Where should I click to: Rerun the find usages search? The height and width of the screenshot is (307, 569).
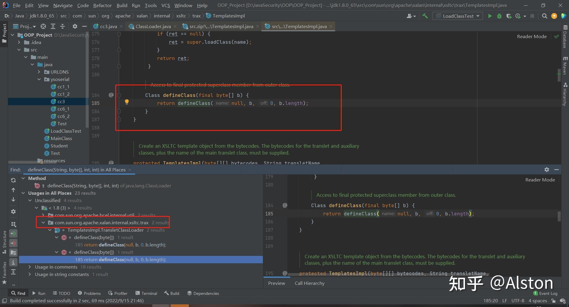pos(13,180)
